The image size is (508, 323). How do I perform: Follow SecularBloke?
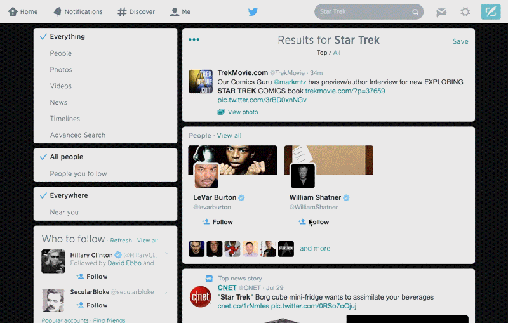pos(91,305)
